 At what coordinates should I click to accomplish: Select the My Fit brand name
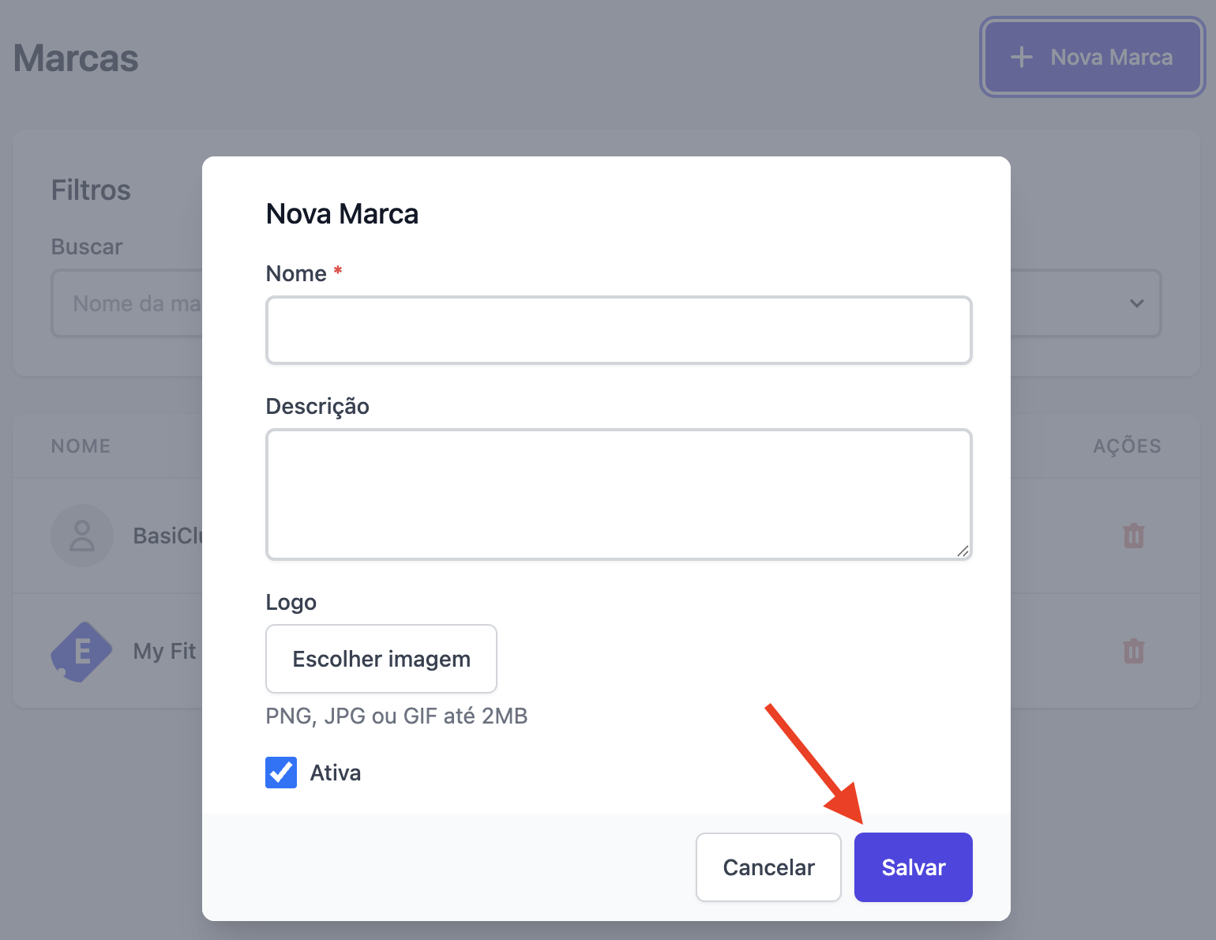click(x=164, y=651)
